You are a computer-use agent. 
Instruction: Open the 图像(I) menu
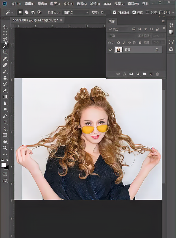click(42, 4)
